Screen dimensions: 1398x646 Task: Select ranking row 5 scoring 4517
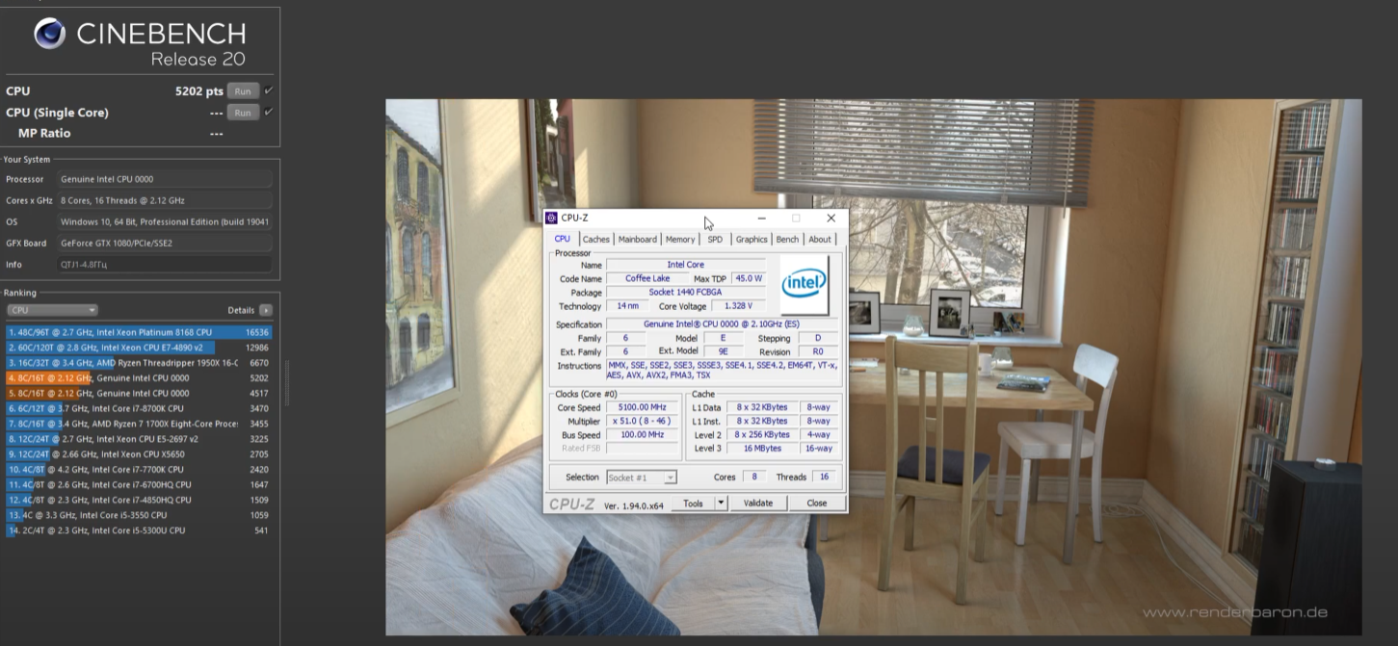(139, 393)
